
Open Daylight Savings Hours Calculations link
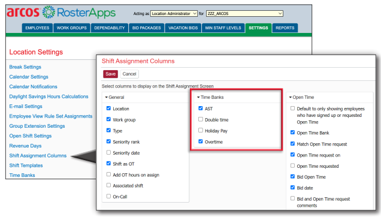pos(49,97)
